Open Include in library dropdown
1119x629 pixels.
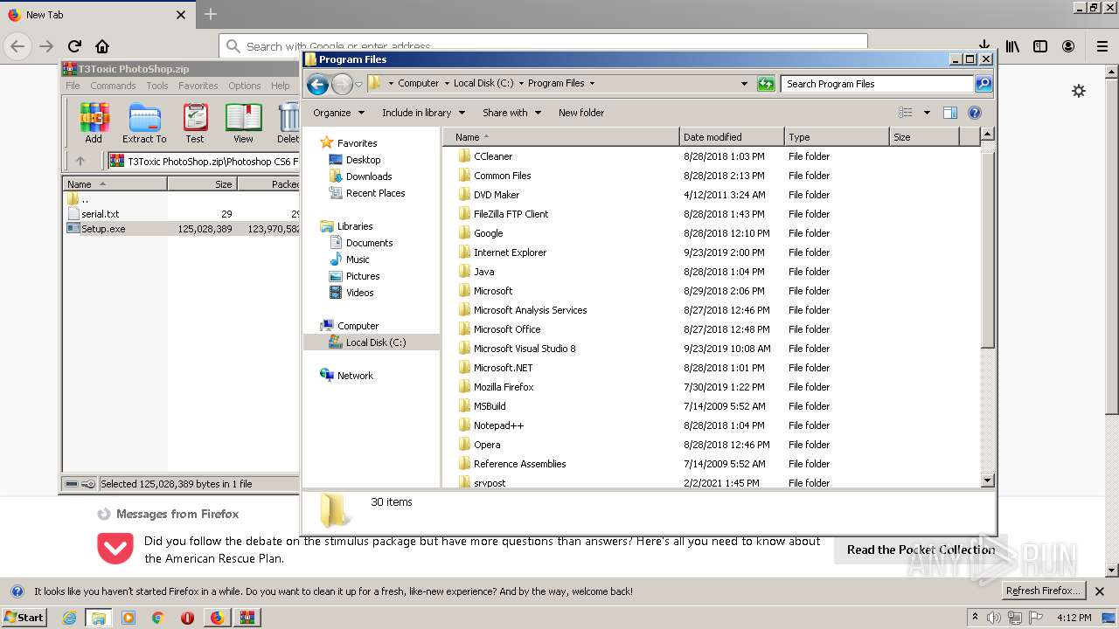pyautogui.click(x=423, y=113)
